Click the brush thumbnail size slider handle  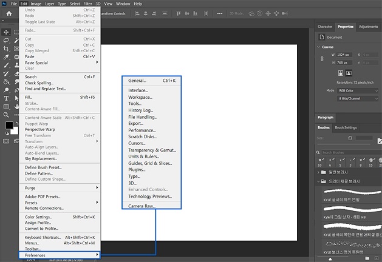pyautogui.click(x=330, y=258)
